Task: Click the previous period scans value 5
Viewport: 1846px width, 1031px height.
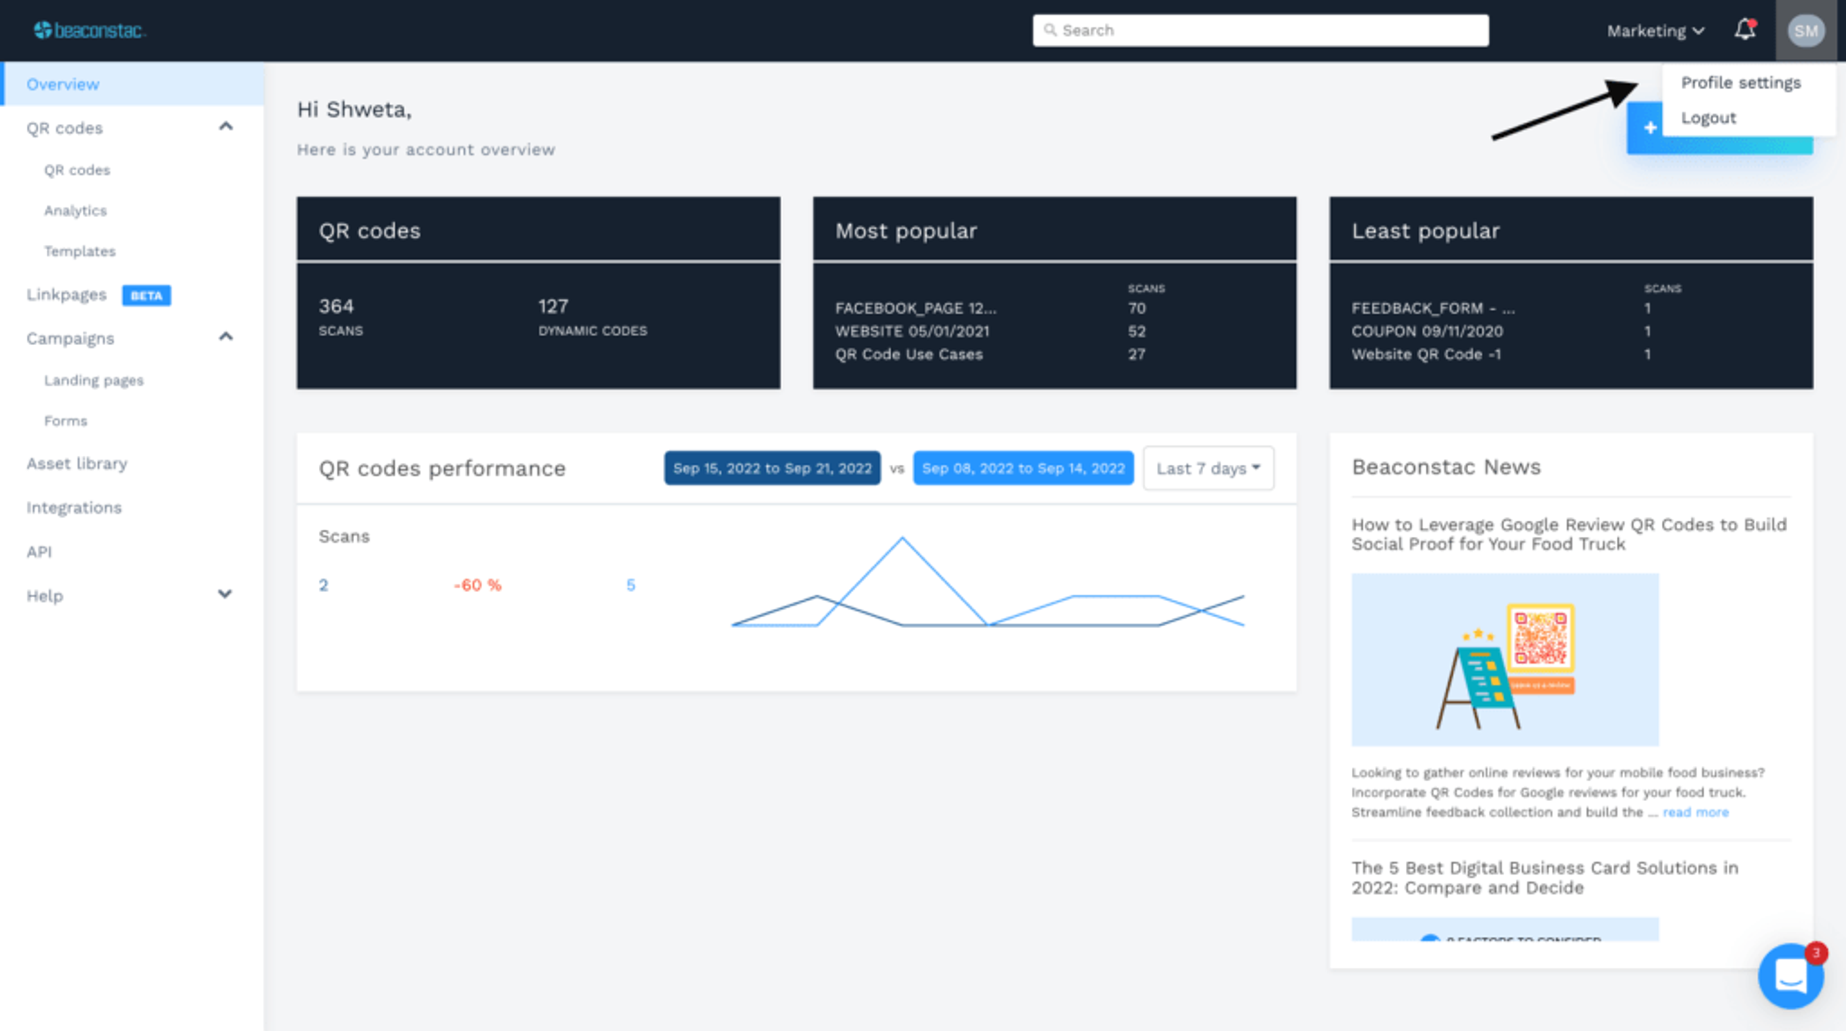Action: click(631, 584)
